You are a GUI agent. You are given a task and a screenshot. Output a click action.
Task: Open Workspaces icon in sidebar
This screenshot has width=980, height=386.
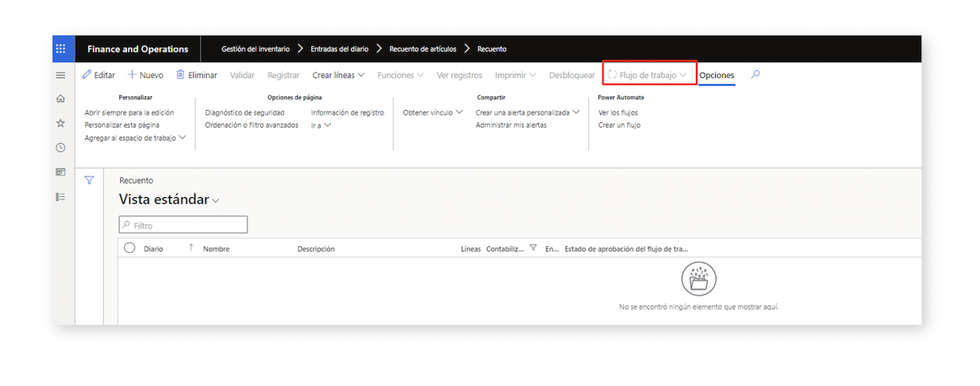(x=60, y=172)
